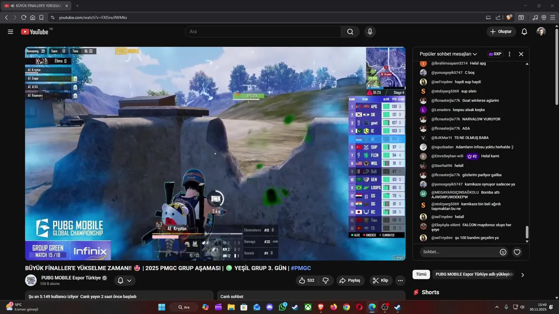The height and width of the screenshot is (314, 559).
Task: Dislike the video with thumbs down
Action: click(x=325, y=280)
